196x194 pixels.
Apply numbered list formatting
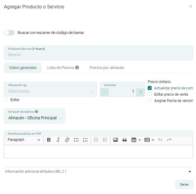(x=85, y=140)
